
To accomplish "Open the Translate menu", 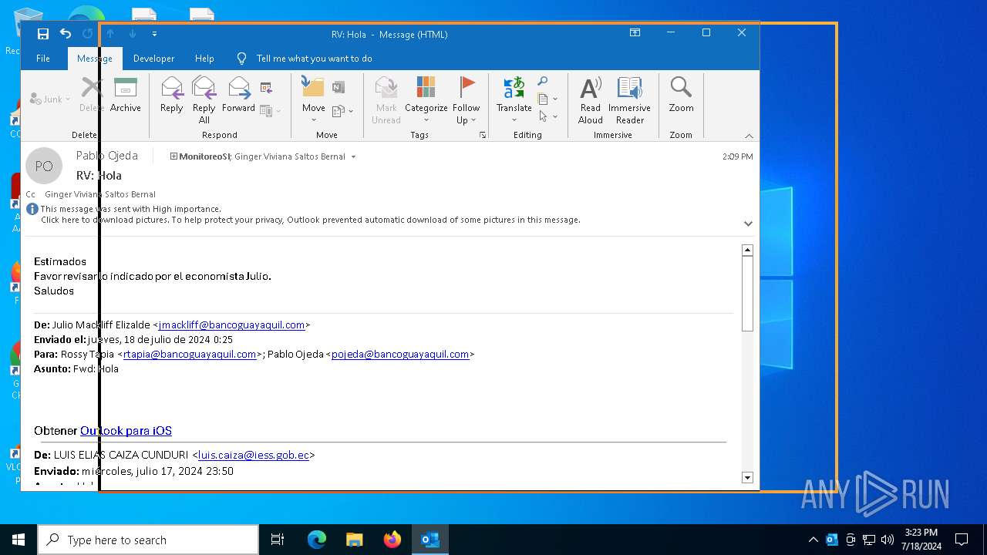I will coord(514,100).
